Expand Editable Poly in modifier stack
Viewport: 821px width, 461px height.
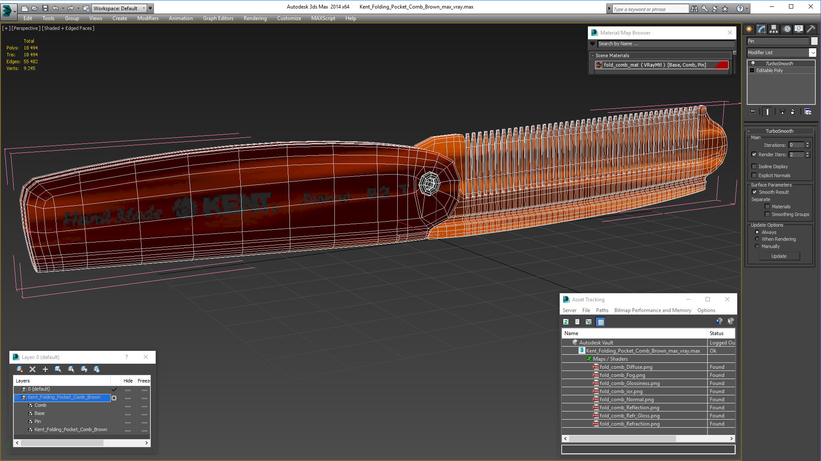click(x=752, y=70)
